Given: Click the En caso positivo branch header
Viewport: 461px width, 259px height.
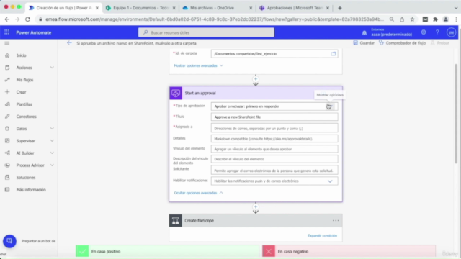Looking at the screenshot, I should click(167, 251).
